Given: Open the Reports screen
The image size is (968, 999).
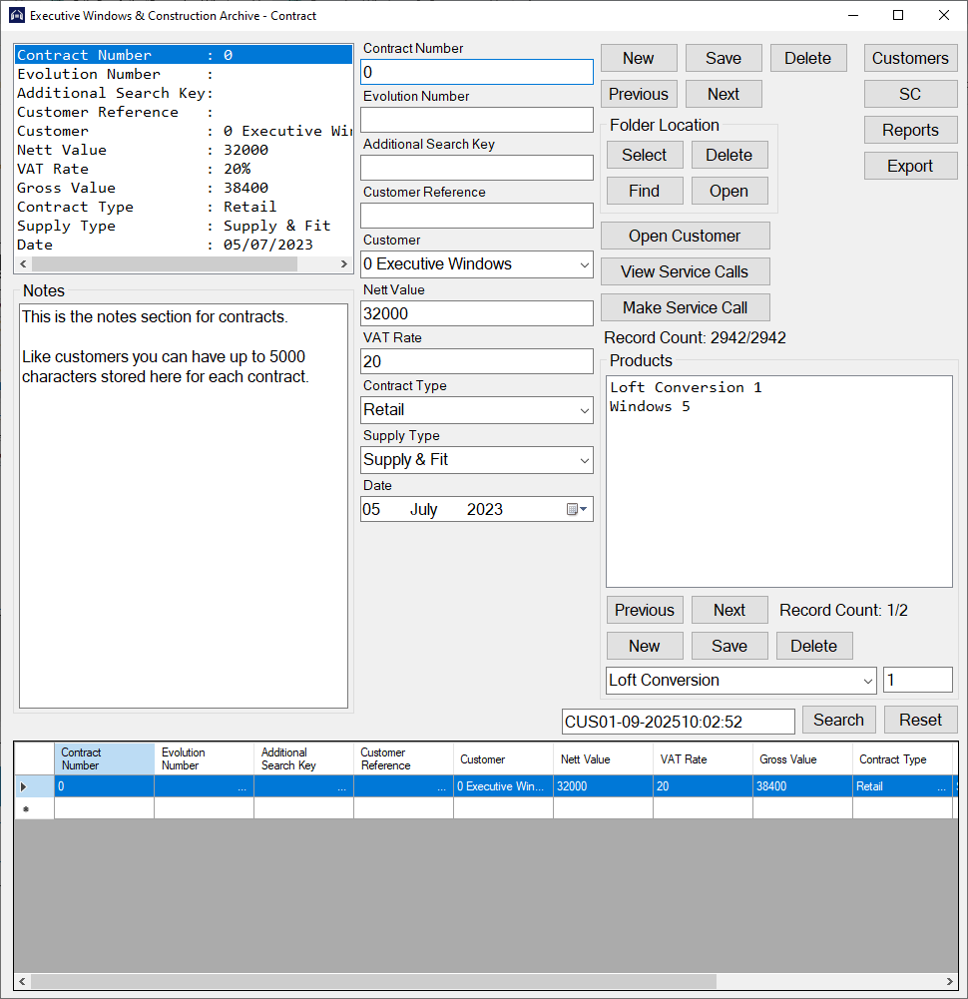Looking at the screenshot, I should 910,130.
